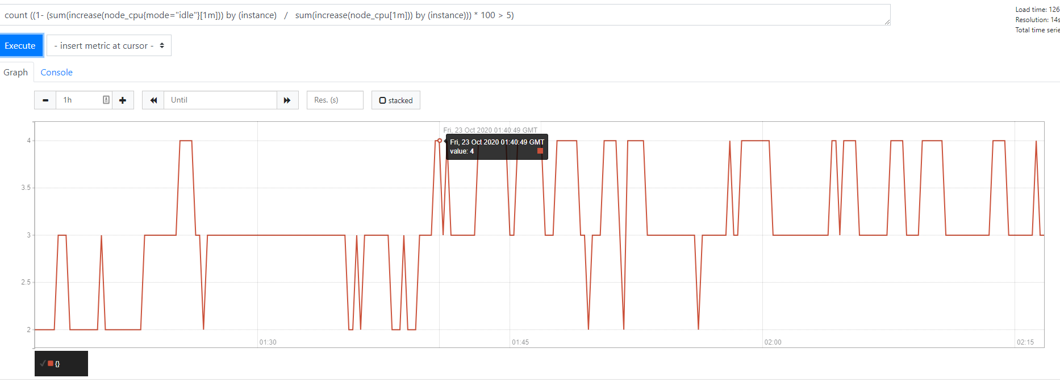Toggle the stacked graph checkbox
Image resolution: width=1060 pixels, height=382 pixels.
pyautogui.click(x=396, y=100)
